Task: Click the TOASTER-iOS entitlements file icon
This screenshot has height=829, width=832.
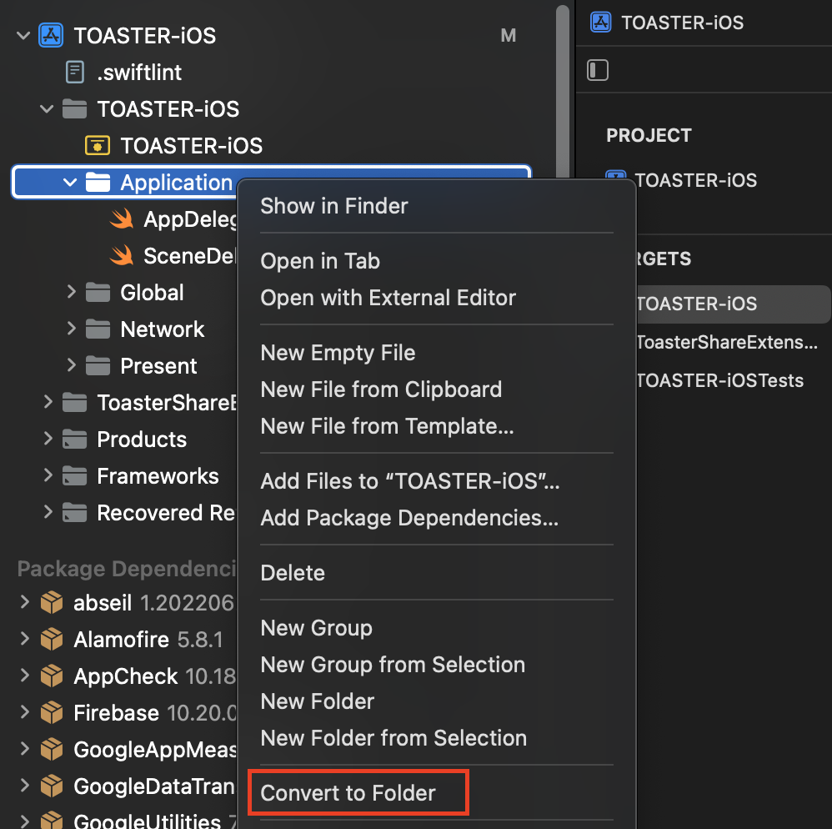Action: (x=98, y=145)
